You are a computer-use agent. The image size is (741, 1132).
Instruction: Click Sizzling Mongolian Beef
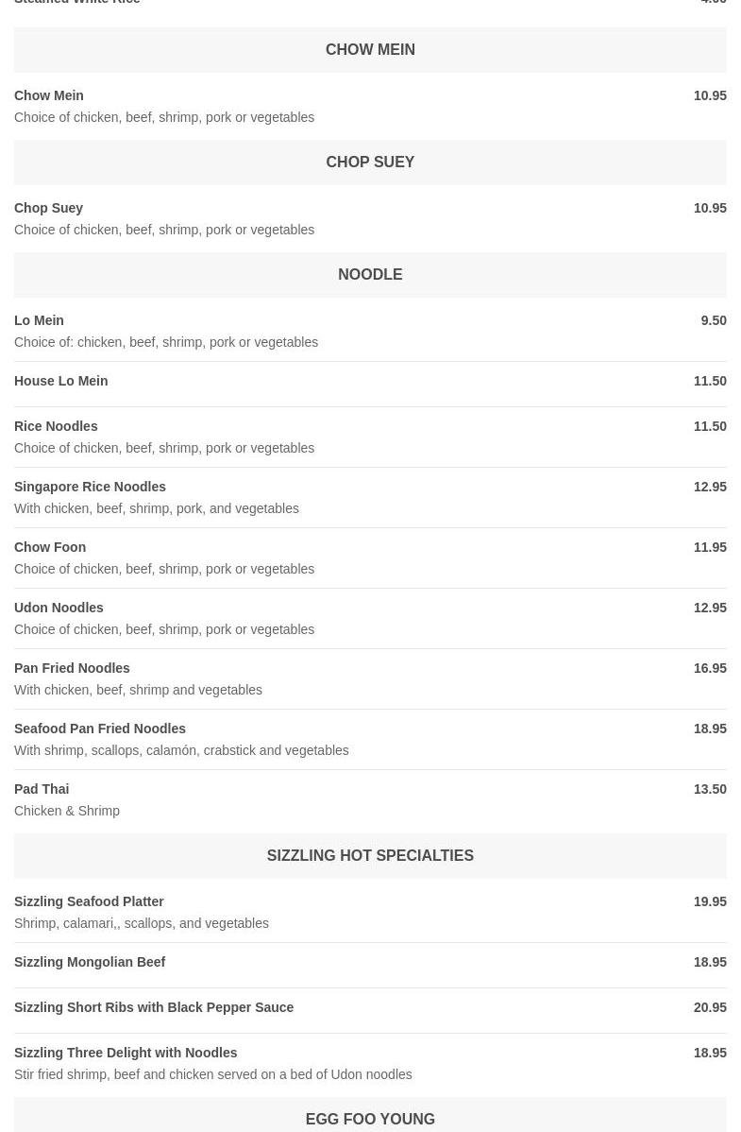pyautogui.click(x=90, y=962)
